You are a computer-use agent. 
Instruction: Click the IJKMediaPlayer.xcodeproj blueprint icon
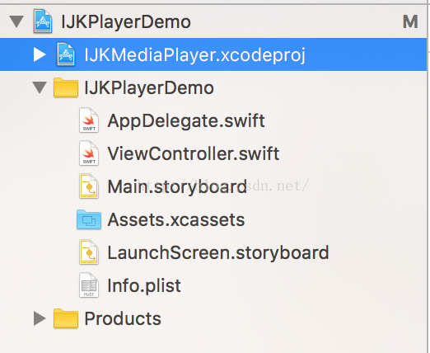tap(66, 54)
